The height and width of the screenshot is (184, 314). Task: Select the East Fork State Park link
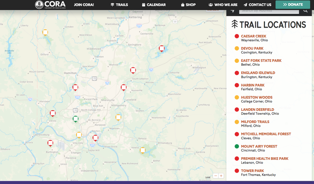[261, 61]
